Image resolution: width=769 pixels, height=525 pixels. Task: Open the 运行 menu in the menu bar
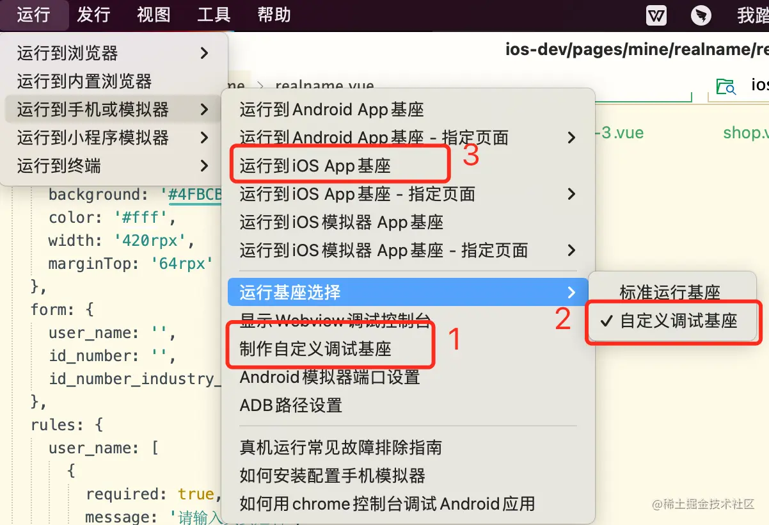34,14
